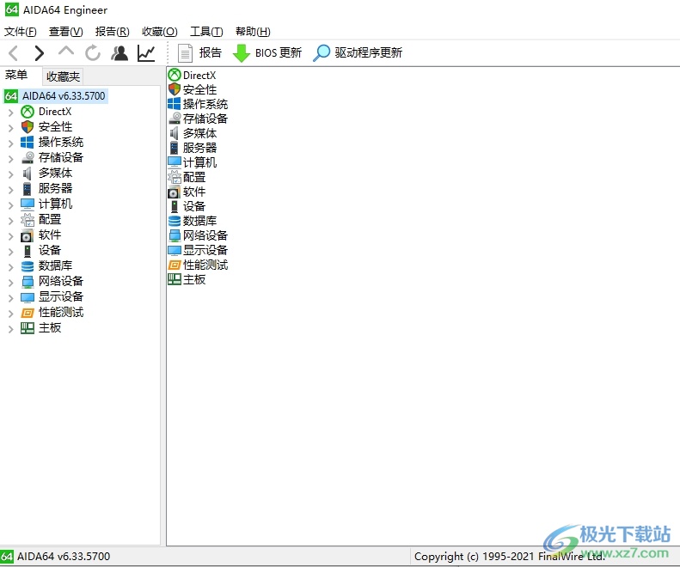The height and width of the screenshot is (567, 680).
Task: Click the DirectX icon in the right pane
Action: (x=175, y=75)
